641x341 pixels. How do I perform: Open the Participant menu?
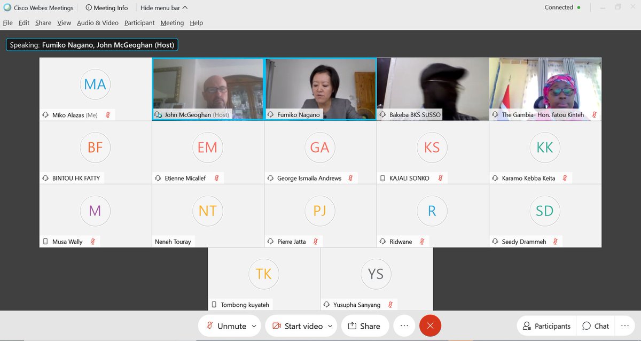pyautogui.click(x=139, y=23)
